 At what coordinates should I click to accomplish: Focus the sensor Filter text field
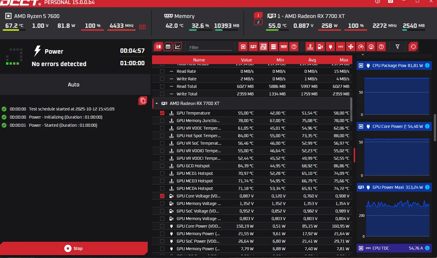(x=210, y=47)
